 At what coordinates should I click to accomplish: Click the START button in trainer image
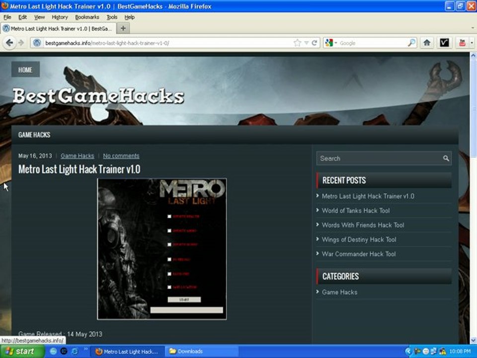(184, 300)
